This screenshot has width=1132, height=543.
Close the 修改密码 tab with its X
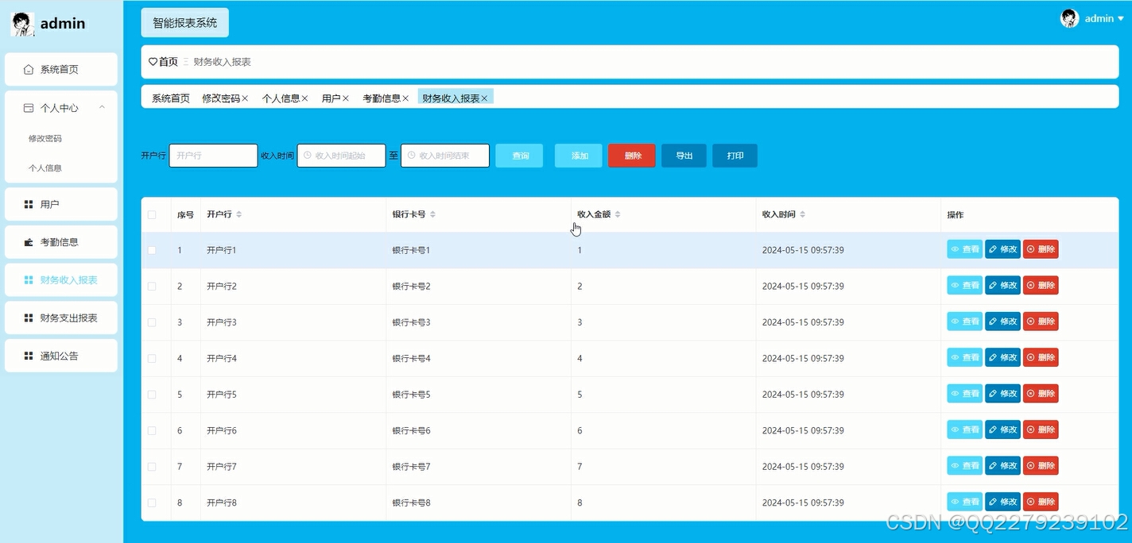click(245, 98)
